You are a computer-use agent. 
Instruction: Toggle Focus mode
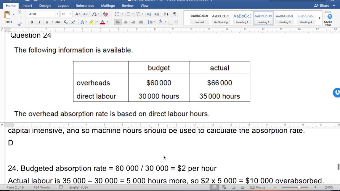tap(258, 187)
